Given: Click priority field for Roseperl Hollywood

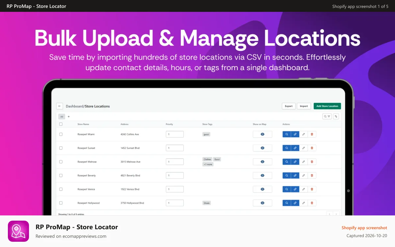Looking at the screenshot, I should [175, 203].
